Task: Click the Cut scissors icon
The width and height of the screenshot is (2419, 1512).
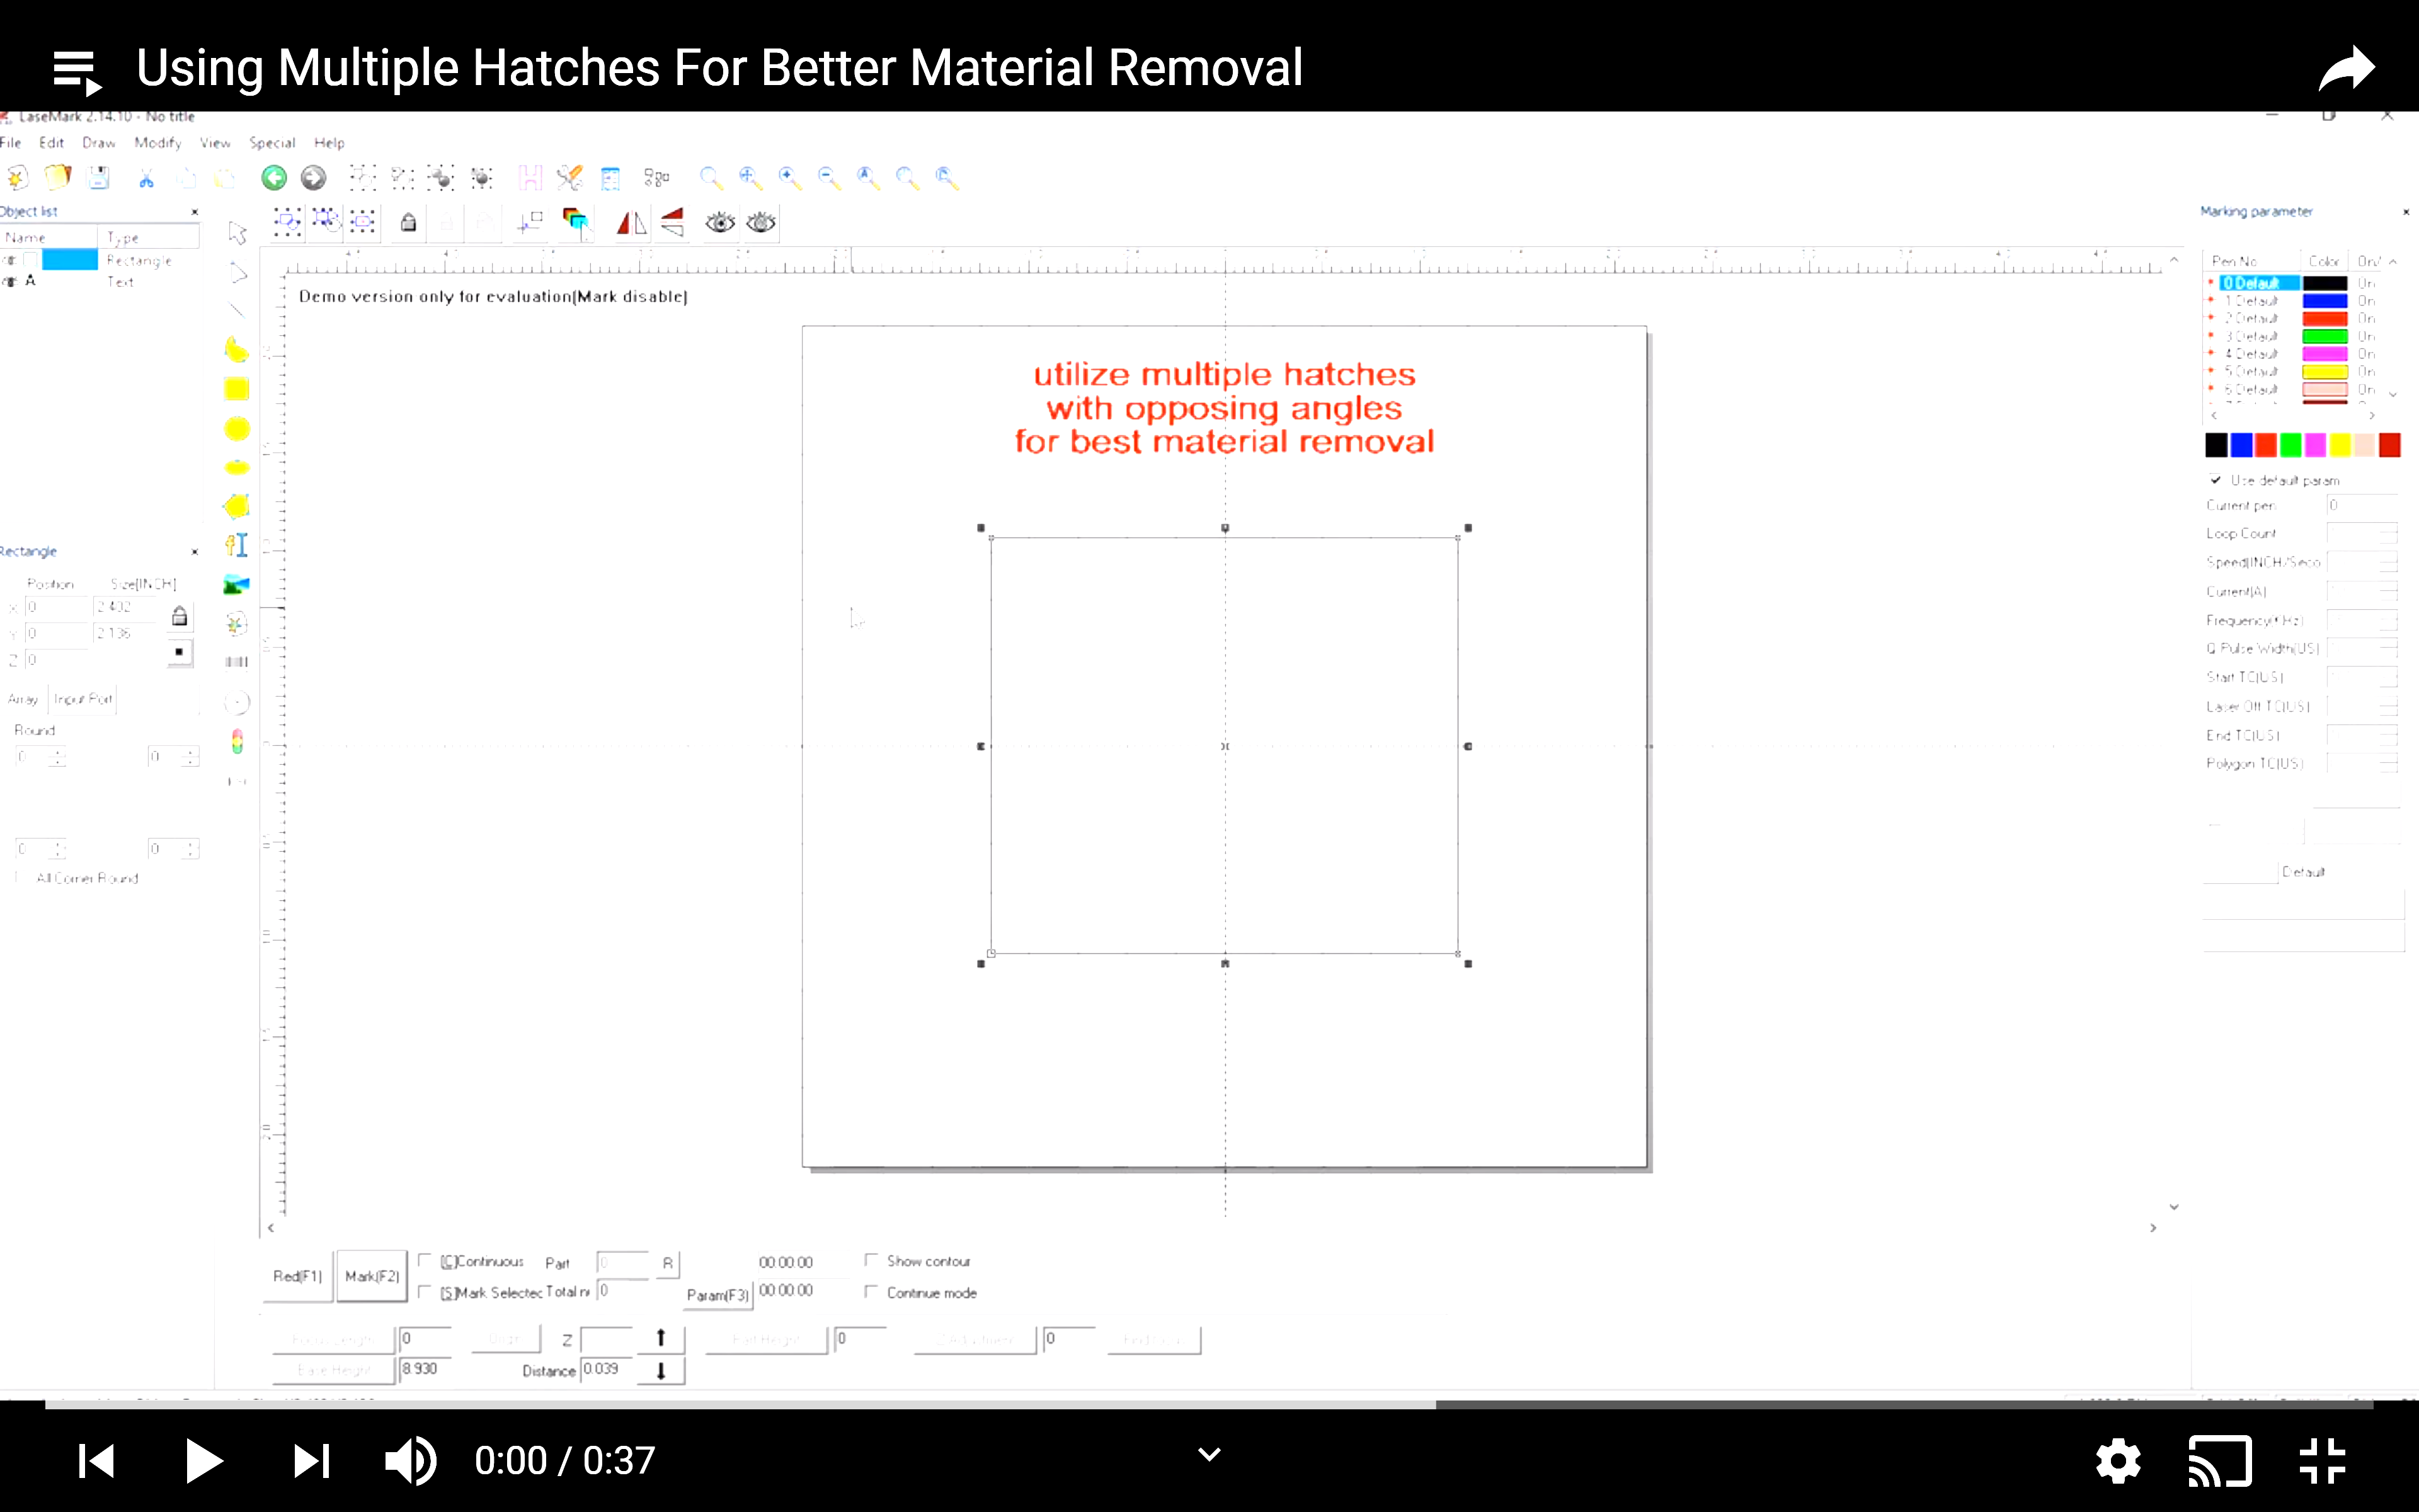Action: point(147,177)
